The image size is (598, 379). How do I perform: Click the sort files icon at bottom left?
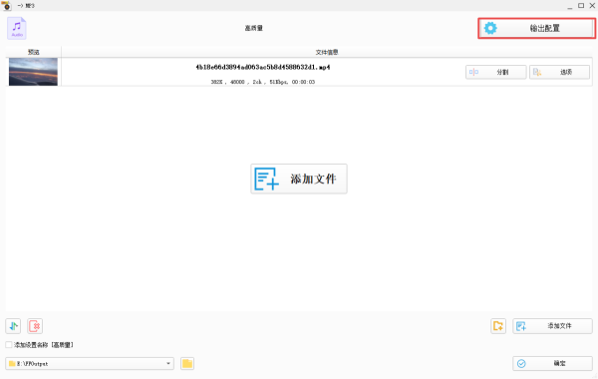click(13, 326)
